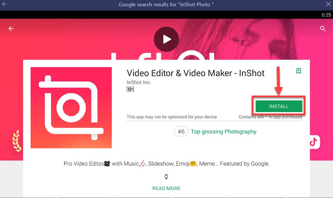
Task: Click the 'Contains ads • In-app purchases' text
Action: coord(270,117)
